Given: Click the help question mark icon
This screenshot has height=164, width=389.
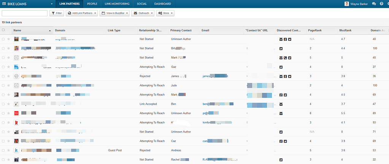Looking at the screenshot, I should 381,4.
